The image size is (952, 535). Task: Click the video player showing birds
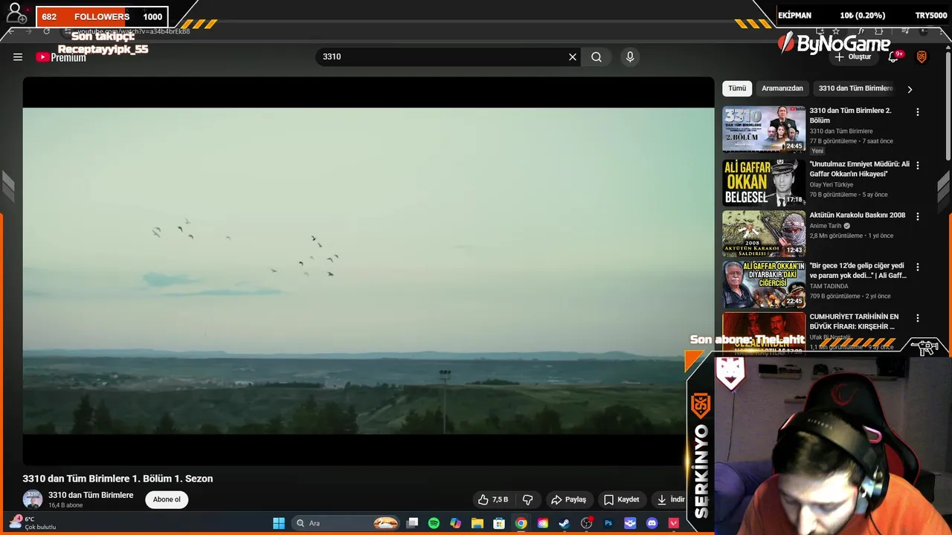coord(368,271)
